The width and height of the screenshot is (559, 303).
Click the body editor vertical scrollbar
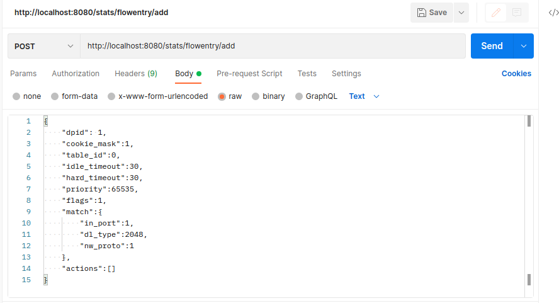pos(529,202)
